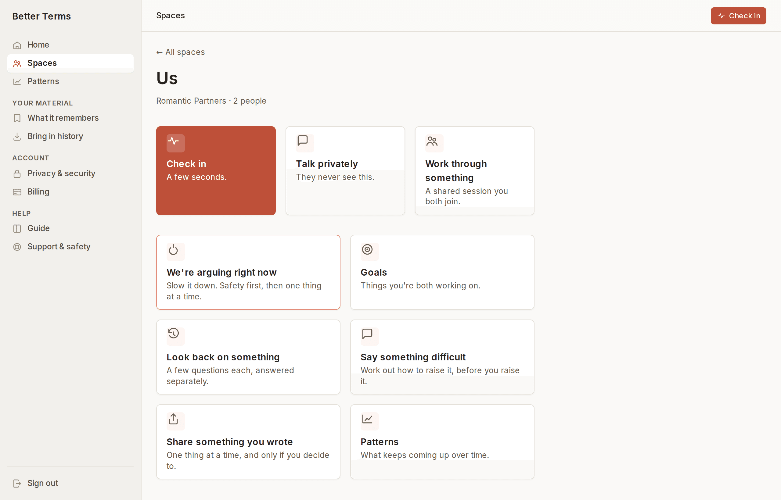Open Privacy & security settings
781x500 pixels.
[x=70, y=173]
